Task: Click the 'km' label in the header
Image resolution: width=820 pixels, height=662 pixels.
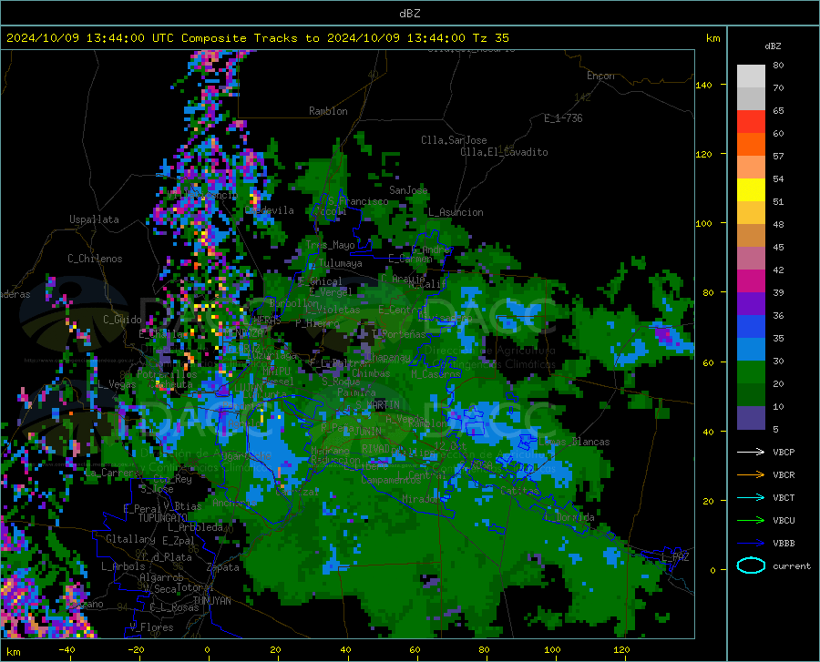Action: (712, 38)
